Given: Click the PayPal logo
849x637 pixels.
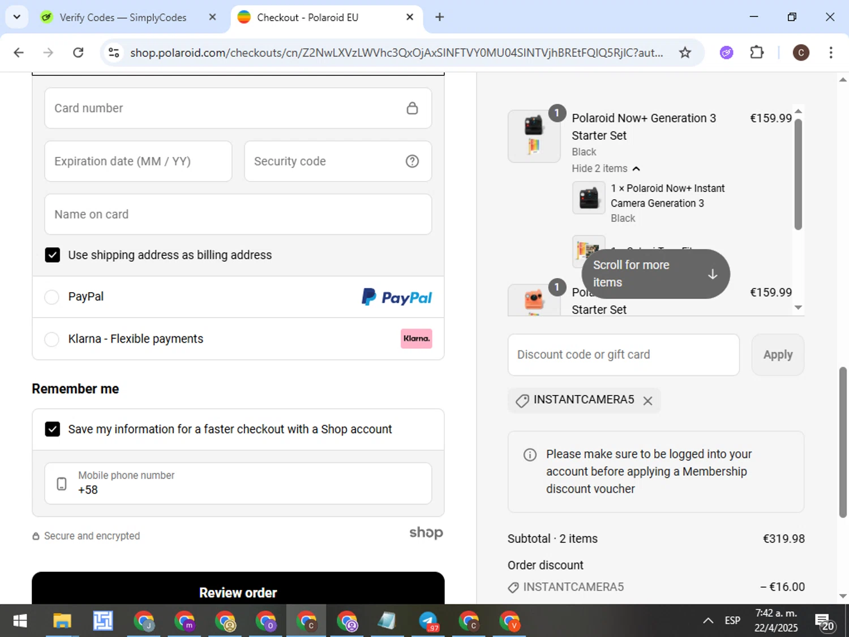Looking at the screenshot, I should click(x=397, y=297).
